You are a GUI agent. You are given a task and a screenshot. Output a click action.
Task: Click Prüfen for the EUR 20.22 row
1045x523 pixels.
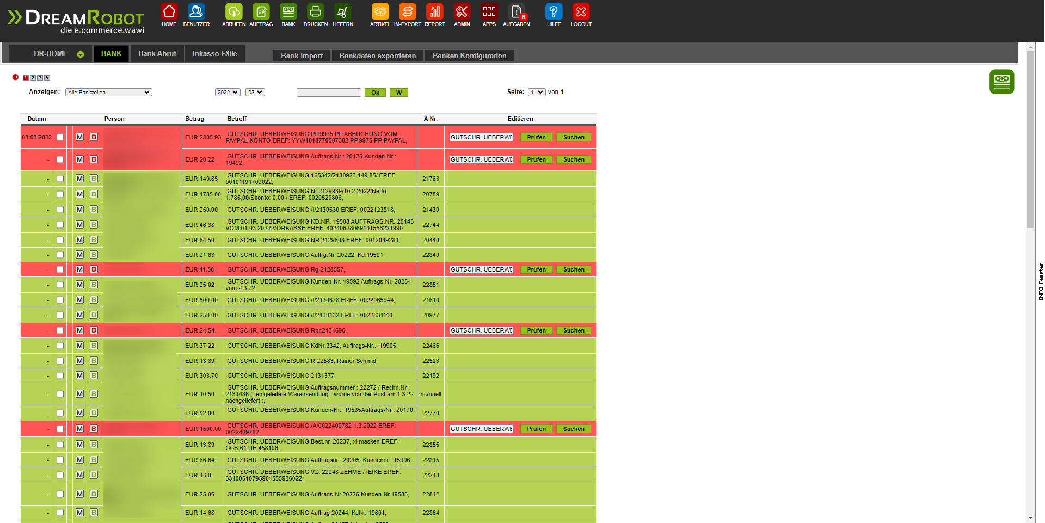point(536,159)
